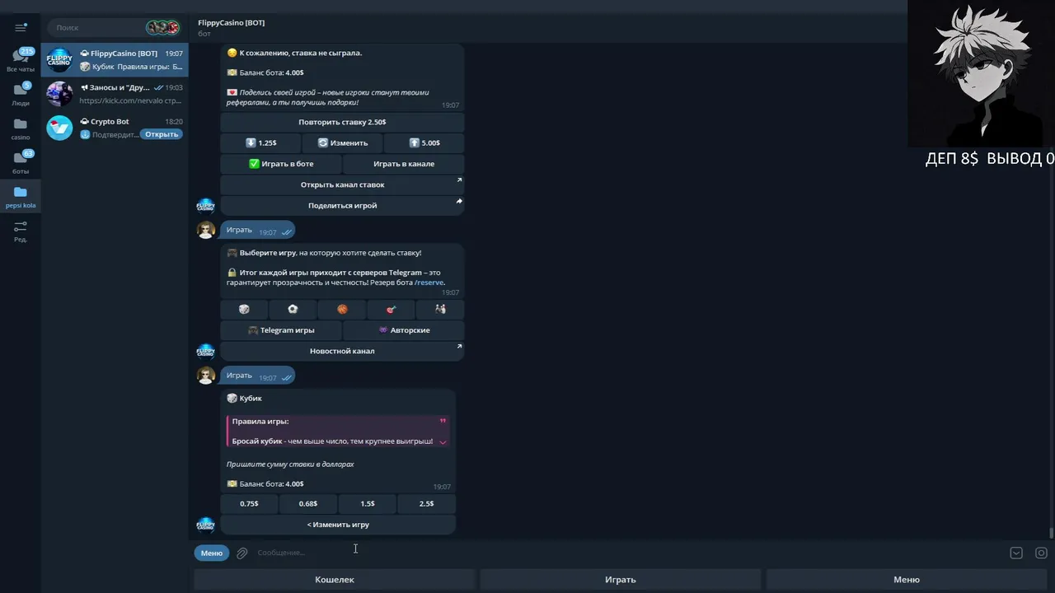
Task: Open stories avatars next to search
Action: pos(162,27)
